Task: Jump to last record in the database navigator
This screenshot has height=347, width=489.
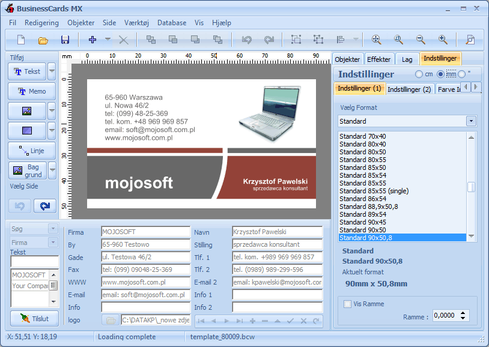Action: pyautogui.click(x=240, y=321)
